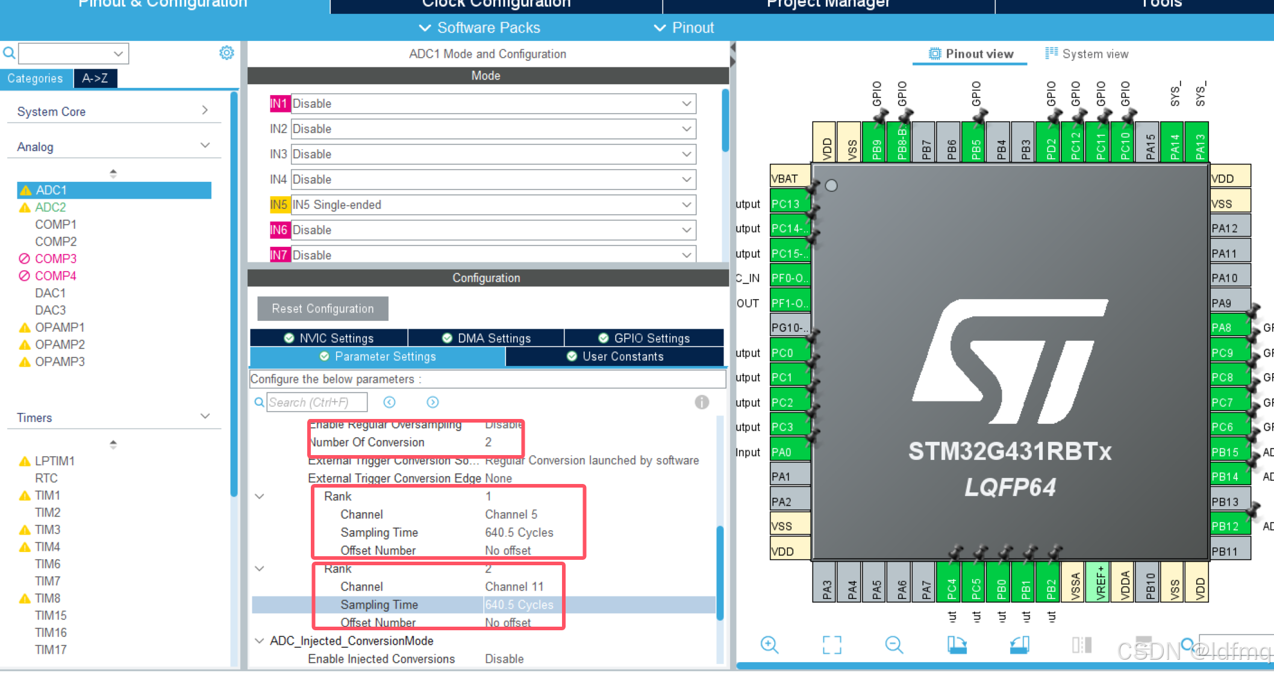Viewport: 1274px width, 673px height.
Task: Click the parameter info icon
Action: (x=702, y=402)
